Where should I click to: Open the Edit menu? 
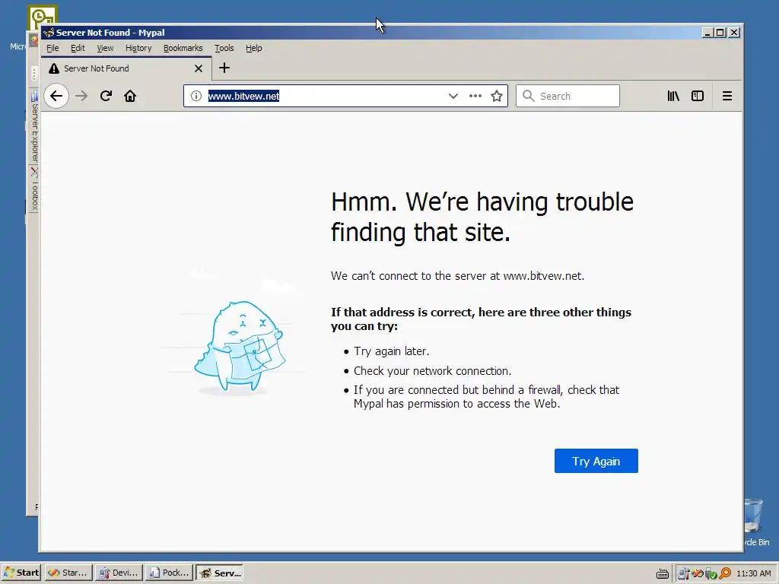[x=78, y=48]
